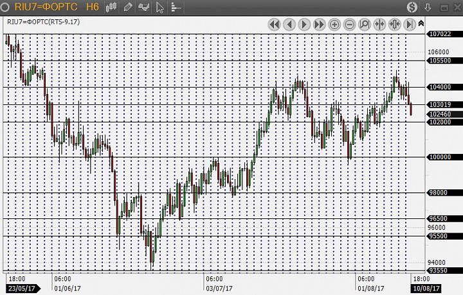Select the 102000 price level tag
Image resolution: width=463 pixels, height=295 pixels.
[x=444, y=122]
